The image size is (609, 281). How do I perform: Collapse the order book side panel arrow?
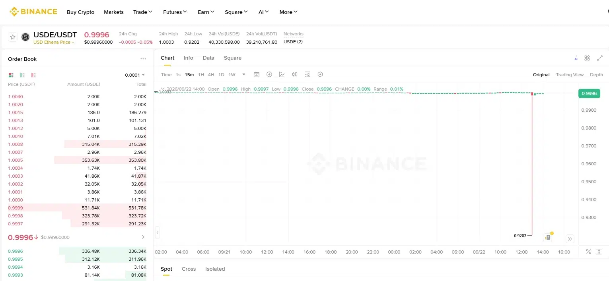[157, 233]
